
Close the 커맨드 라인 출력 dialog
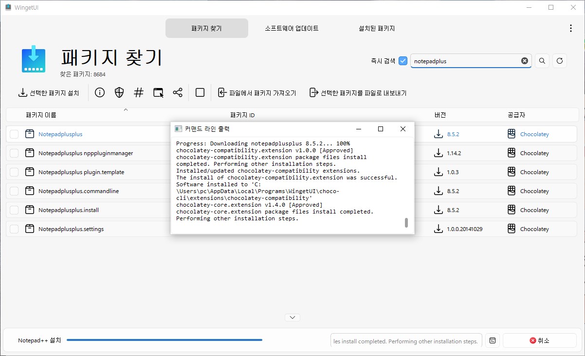[403, 129]
